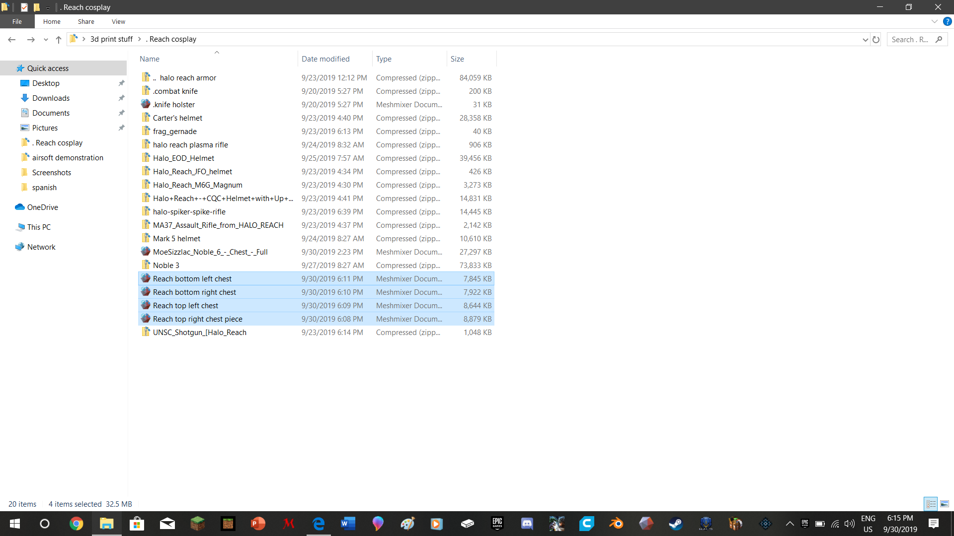
Task: Click the Refresh button in address bar
Action: point(876,39)
